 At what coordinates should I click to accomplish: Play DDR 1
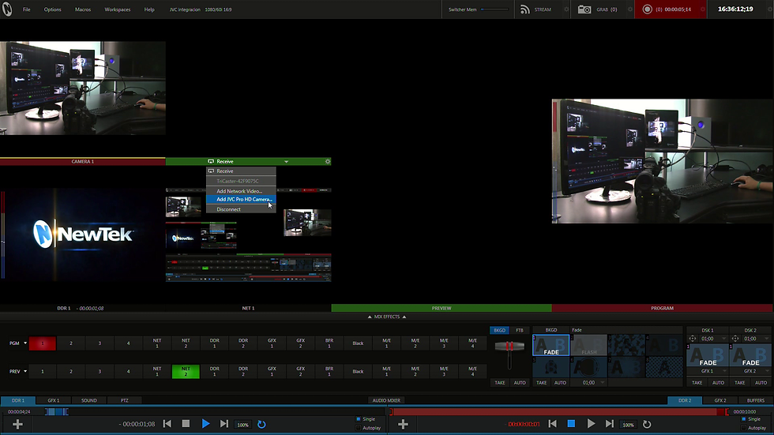pos(205,424)
